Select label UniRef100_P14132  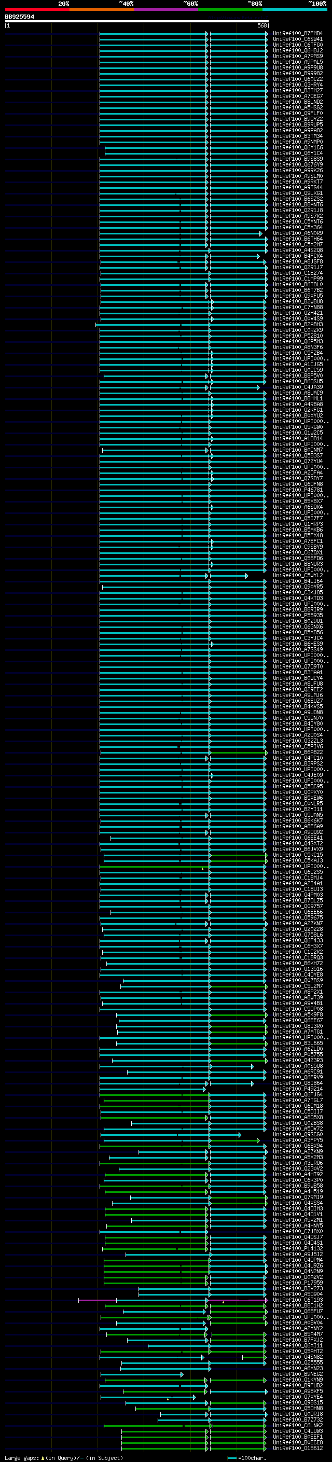297,1249
